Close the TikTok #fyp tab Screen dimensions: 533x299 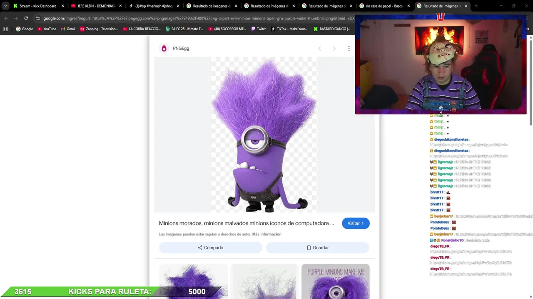[178, 6]
